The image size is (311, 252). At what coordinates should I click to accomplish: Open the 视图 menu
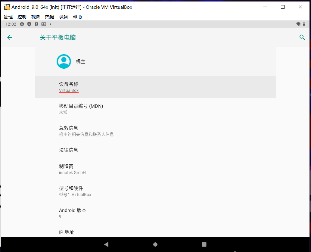[x=36, y=17]
